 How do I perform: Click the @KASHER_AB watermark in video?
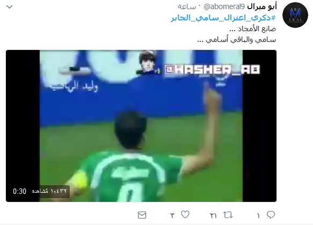tap(213, 69)
